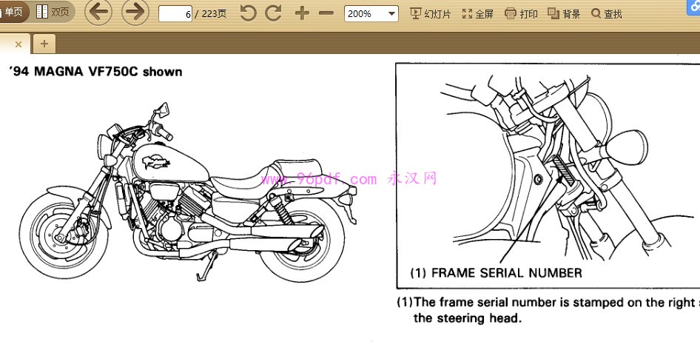Click the frame serial number description text
This screenshot has width=700, height=353.
pyautogui.click(x=548, y=310)
